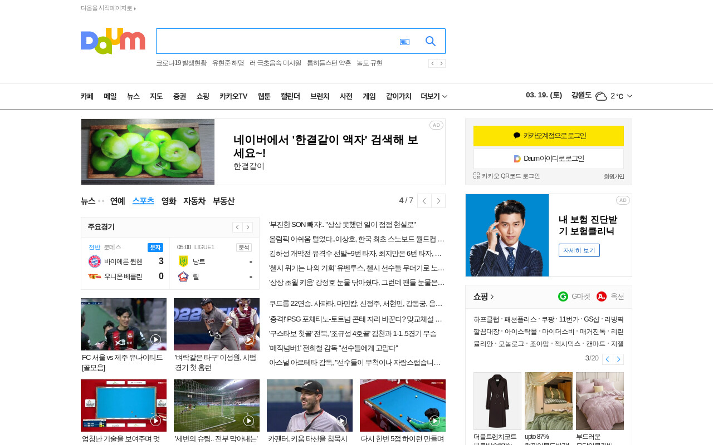Screen dimensions: 713x445
Task: Play the FC 서울 vs 제주 video
Action: coord(156,339)
